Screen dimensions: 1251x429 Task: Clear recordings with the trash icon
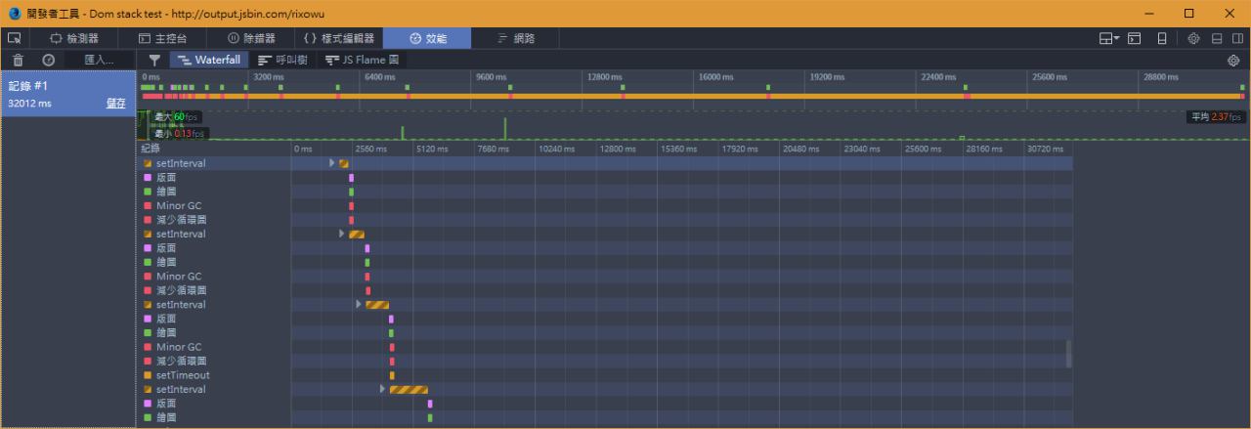[x=18, y=60]
